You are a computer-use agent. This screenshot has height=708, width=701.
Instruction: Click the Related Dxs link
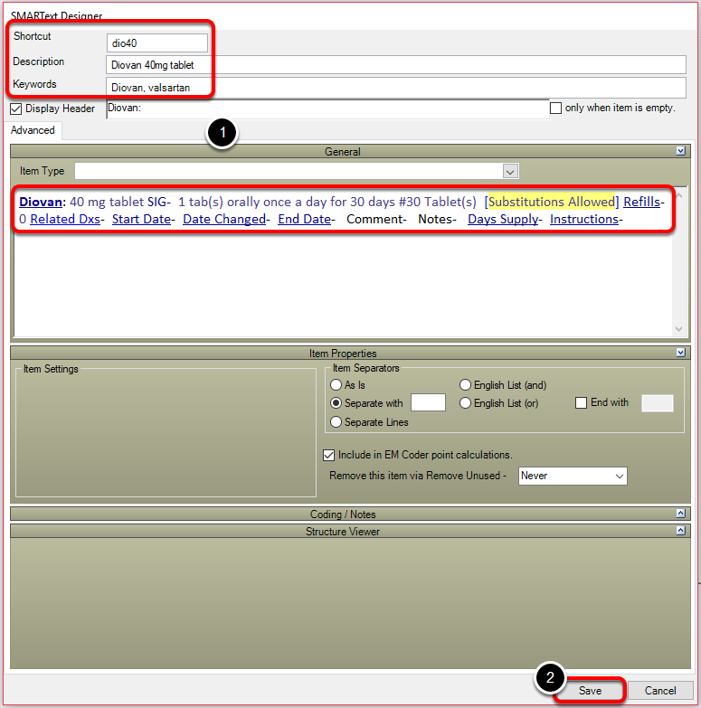click(x=65, y=219)
